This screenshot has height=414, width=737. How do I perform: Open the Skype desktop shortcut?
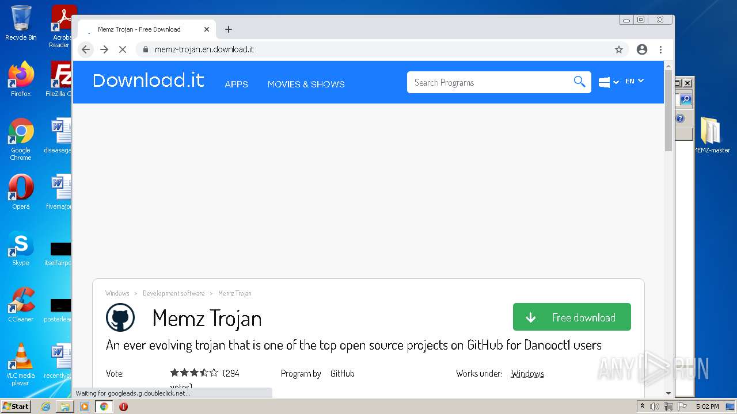(x=21, y=248)
